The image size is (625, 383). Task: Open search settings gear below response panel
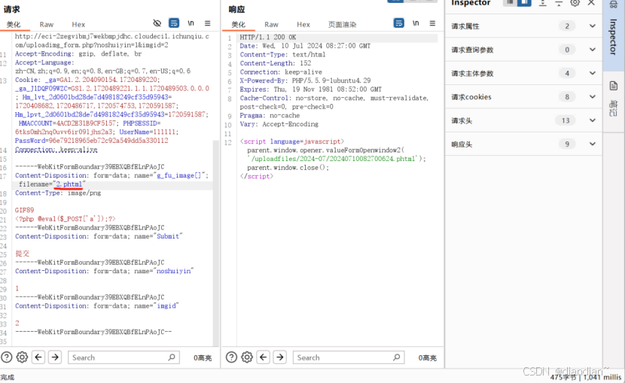247,357
